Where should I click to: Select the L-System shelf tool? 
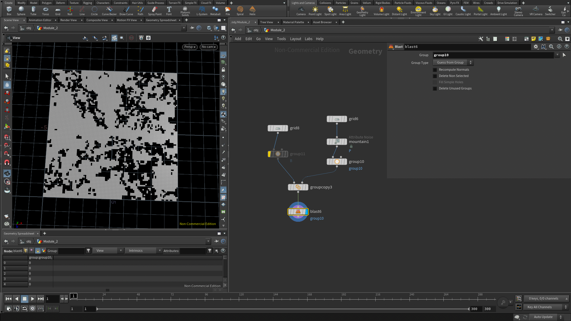[x=202, y=11]
